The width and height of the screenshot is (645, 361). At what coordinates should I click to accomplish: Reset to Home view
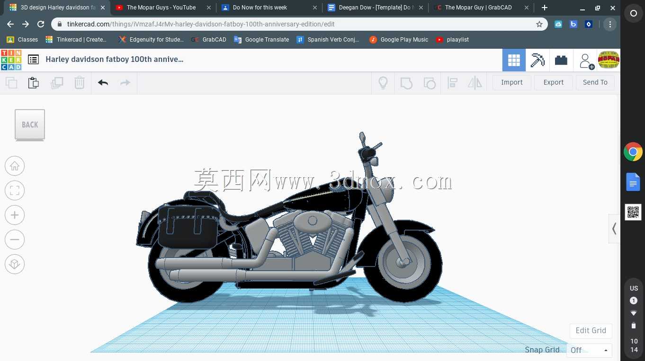(15, 166)
